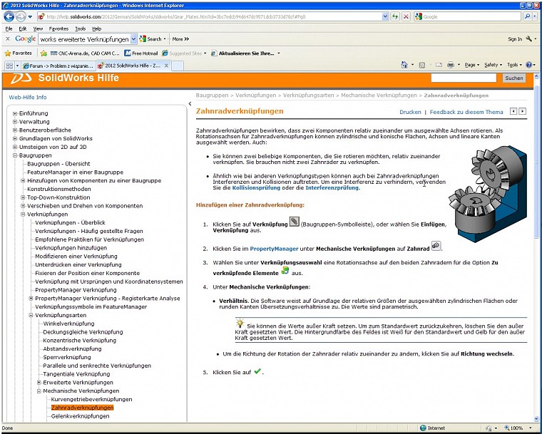This screenshot has width=542, height=434.
Task: Click the Add to Favorites Bar star icon
Action: coord(44,53)
